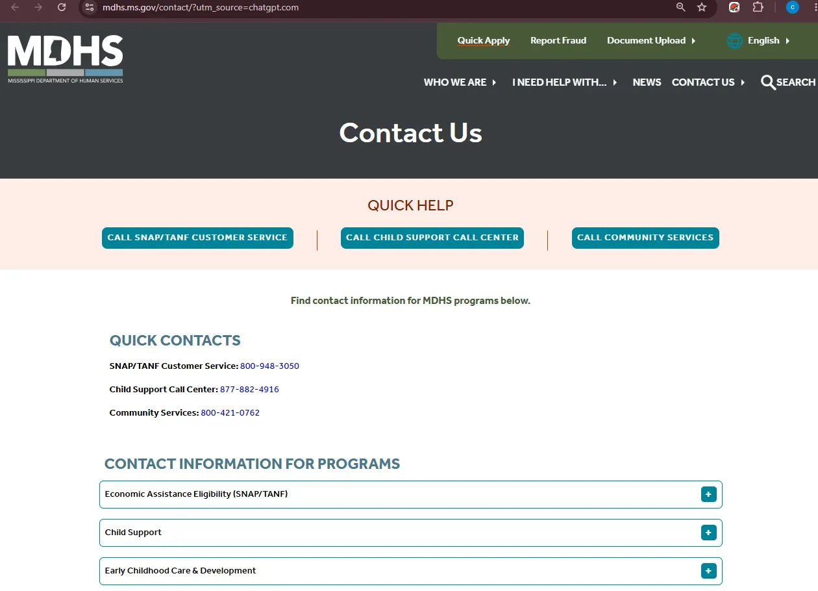The height and width of the screenshot is (591, 818).
Task: Click the Economic Assistance Eligibility (SNAP/TANF) row label
Action: click(196, 494)
